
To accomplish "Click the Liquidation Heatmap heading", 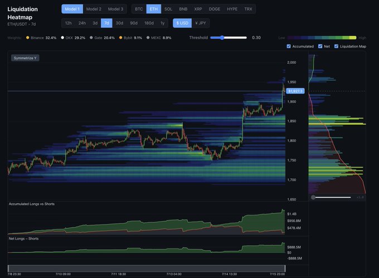I will click(22, 13).
